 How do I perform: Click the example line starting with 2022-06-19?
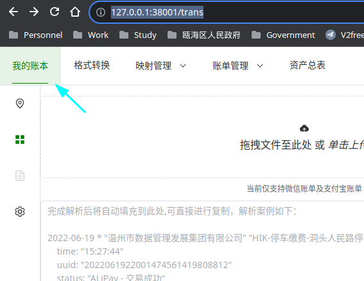point(205,238)
